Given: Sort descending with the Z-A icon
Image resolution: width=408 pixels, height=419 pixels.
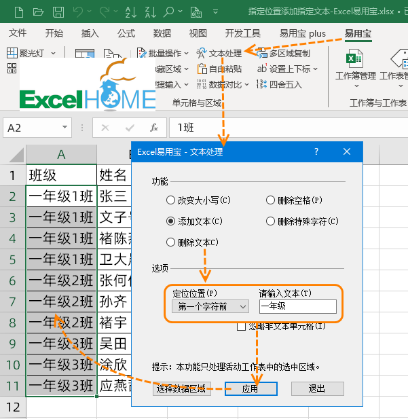Looking at the screenshot, I should pyautogui.click(x=151, y=12).
